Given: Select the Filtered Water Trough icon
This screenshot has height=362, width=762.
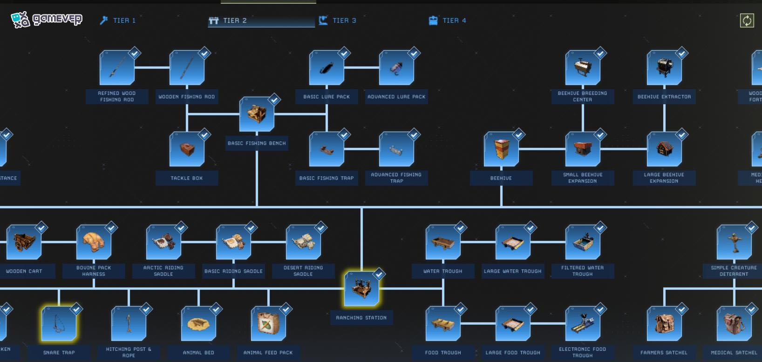Looking at the screenshot, I should [583, 242].
